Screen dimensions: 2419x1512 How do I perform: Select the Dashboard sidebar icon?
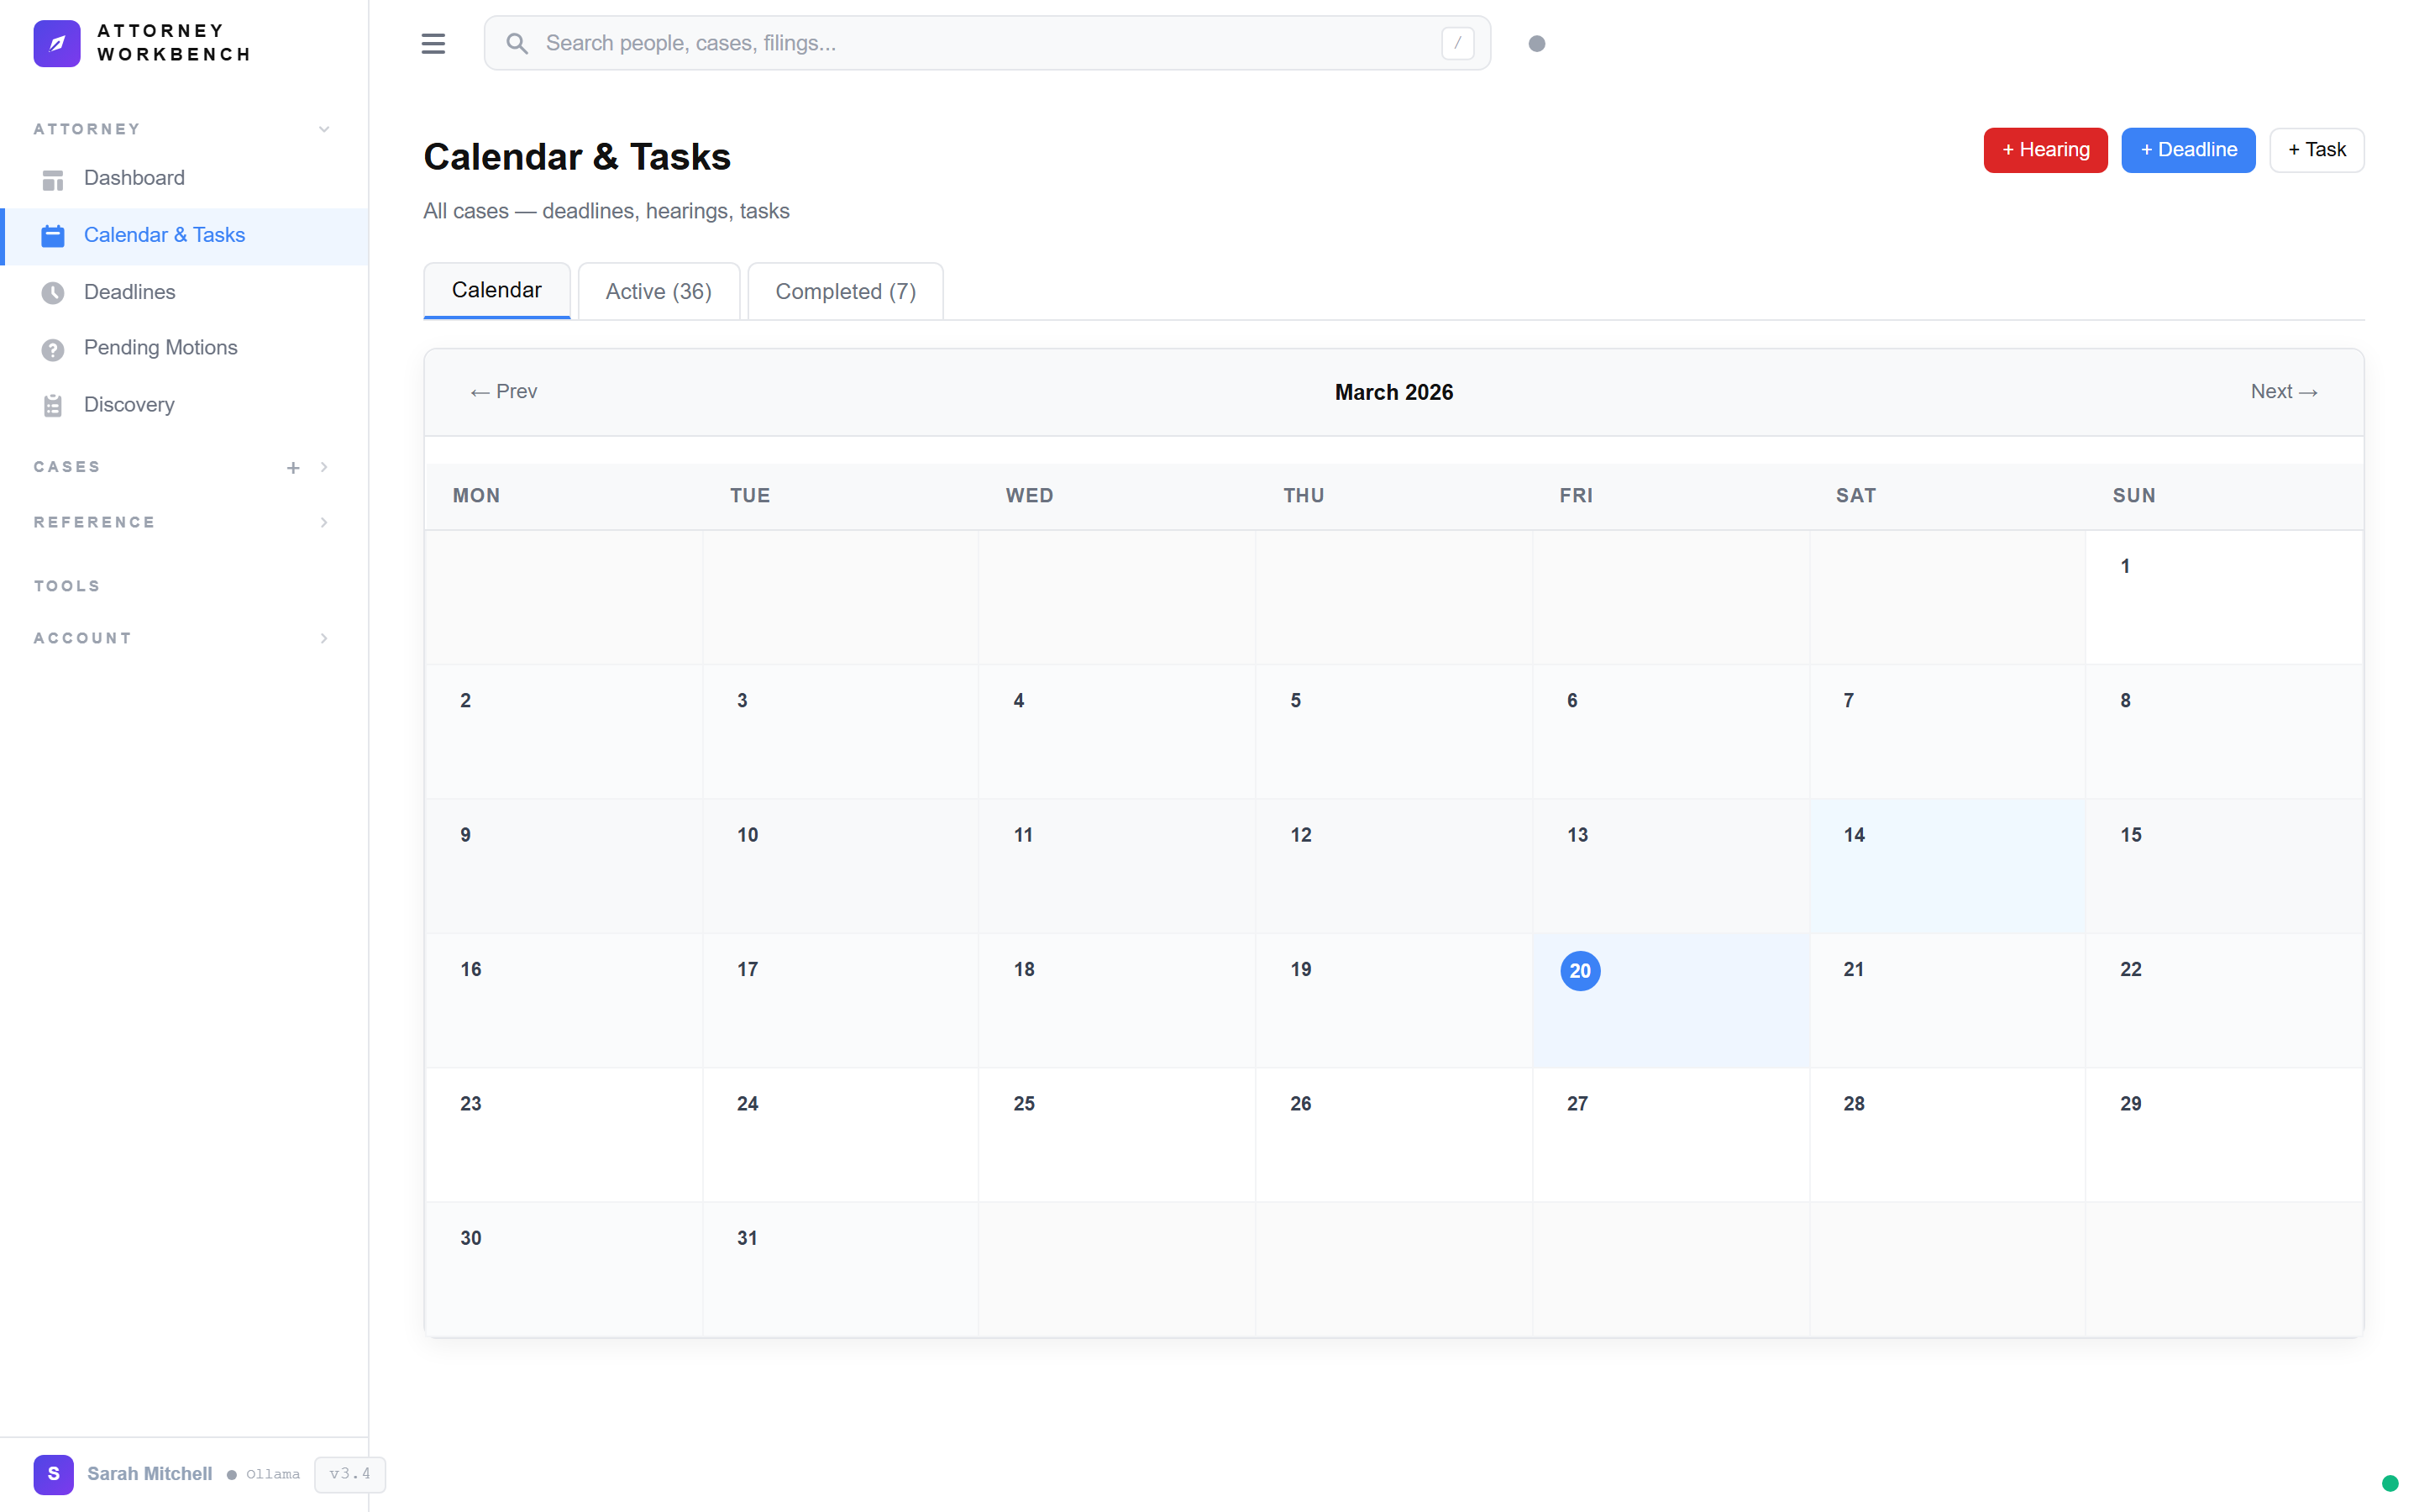[x=53, y=179]
